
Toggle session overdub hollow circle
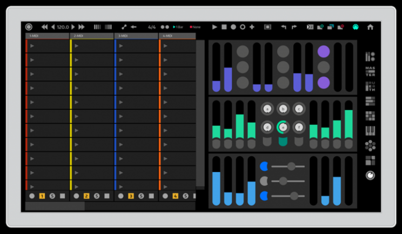243,27
